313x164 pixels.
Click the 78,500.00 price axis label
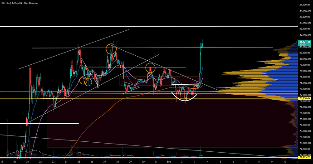(x=305, y=77)
